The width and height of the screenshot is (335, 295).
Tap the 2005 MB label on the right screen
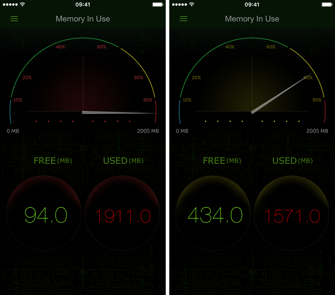tap(317, 131)
